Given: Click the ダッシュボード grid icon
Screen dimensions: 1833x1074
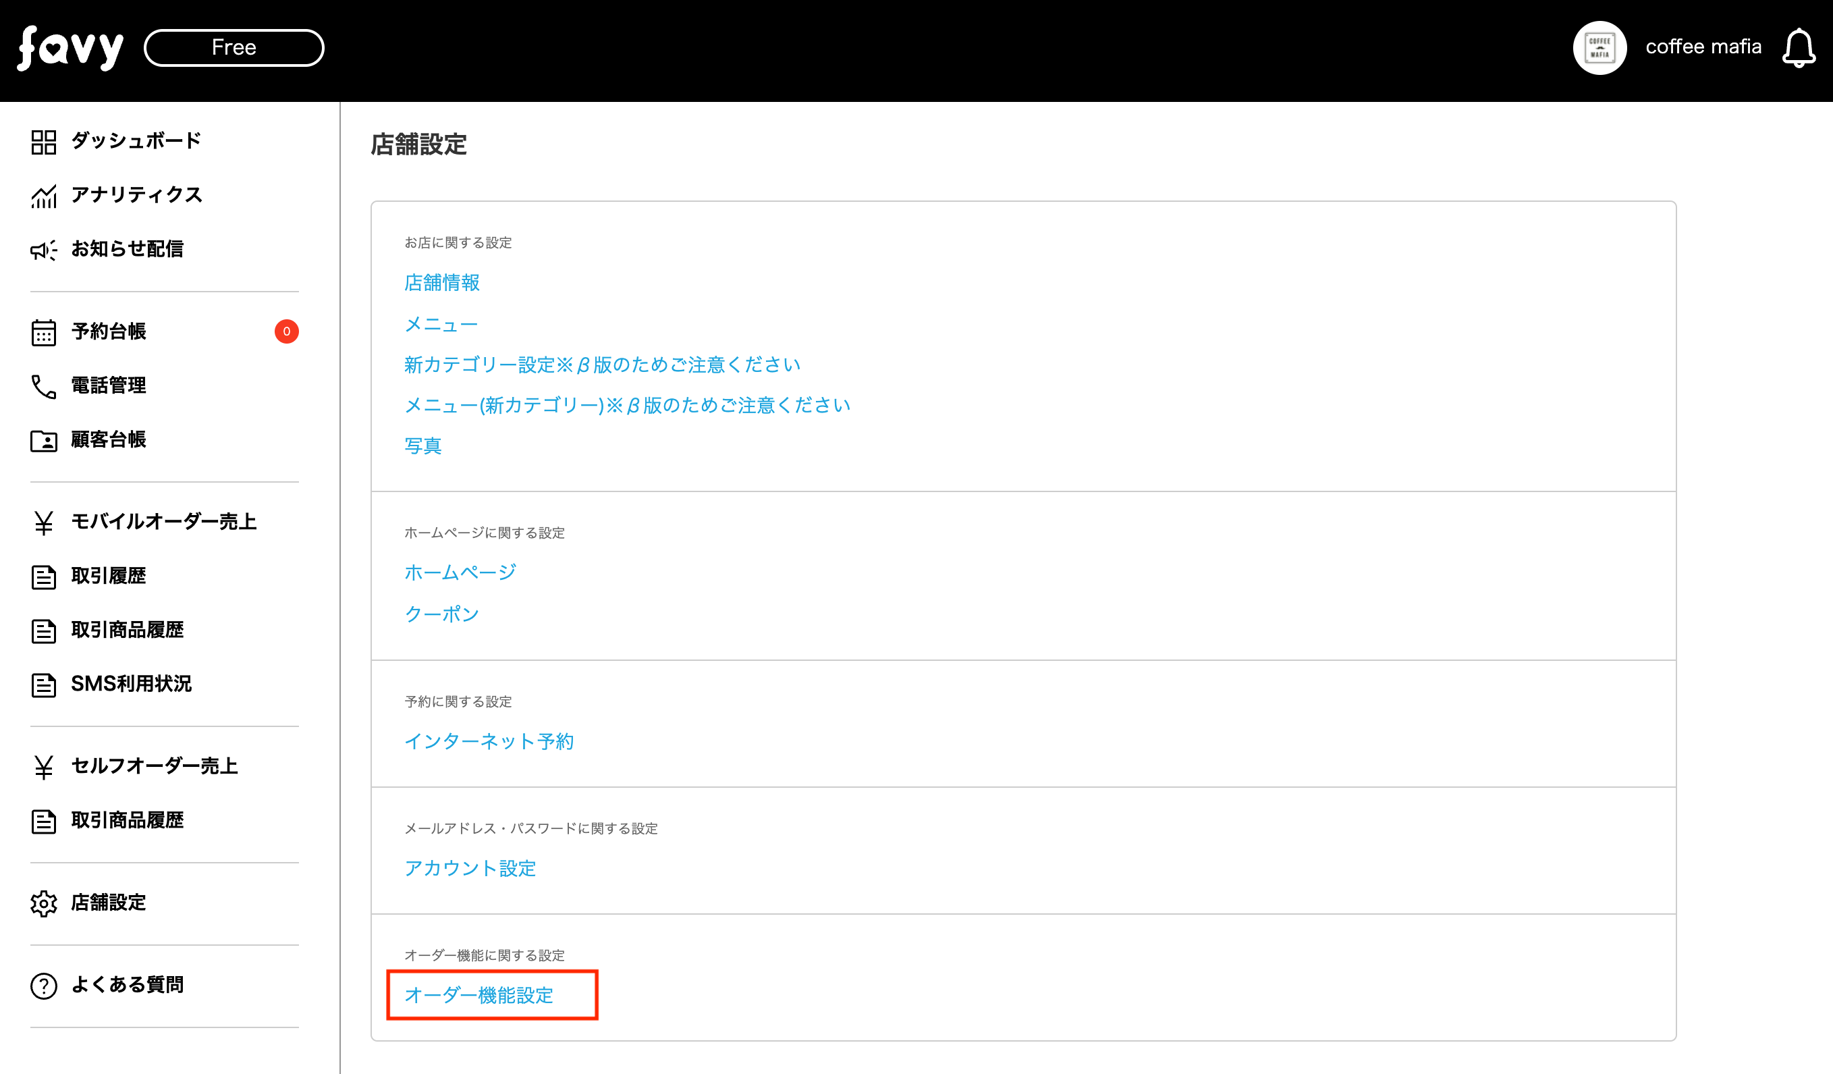Looking at the screenshot, I should pyautogui.click(x=44, y=142).
